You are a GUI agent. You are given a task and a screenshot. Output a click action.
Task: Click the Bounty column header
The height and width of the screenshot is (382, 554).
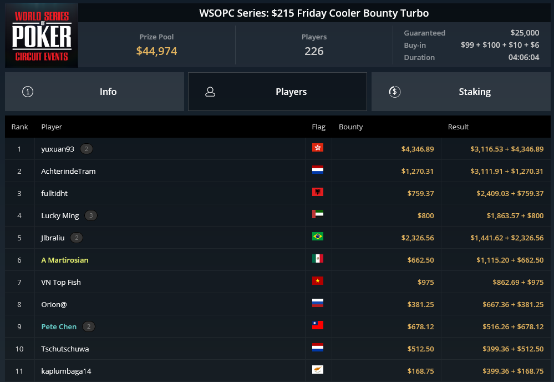(350, 127)
